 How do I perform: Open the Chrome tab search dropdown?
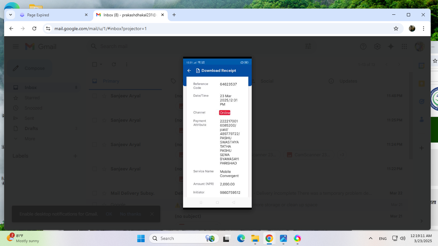coord(11,15)
